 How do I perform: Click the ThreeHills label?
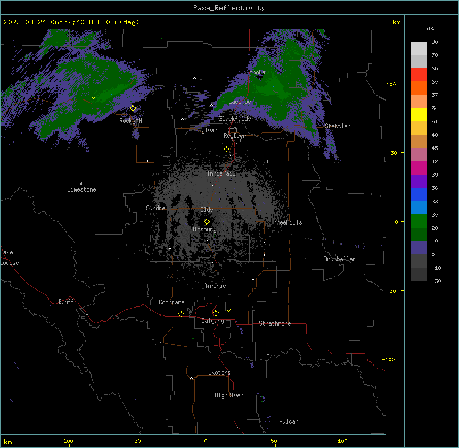pos(286,222)
